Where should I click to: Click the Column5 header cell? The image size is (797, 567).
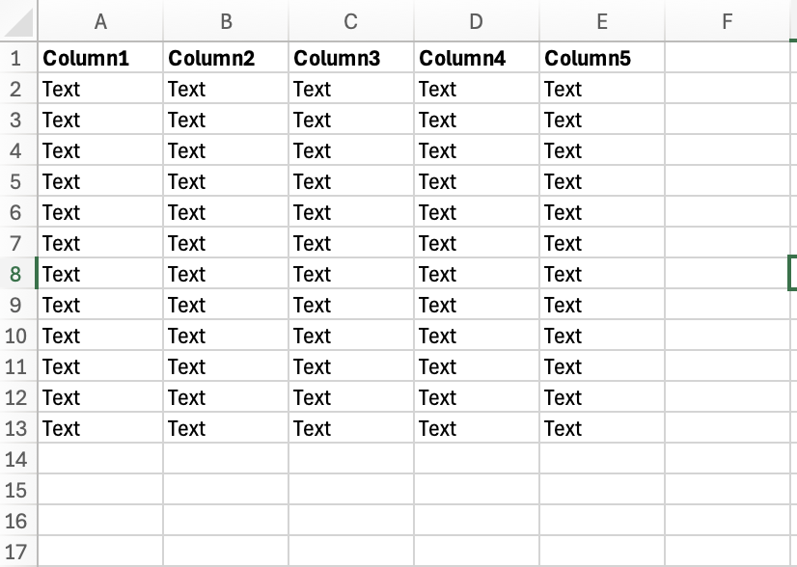tap(602, 58)
